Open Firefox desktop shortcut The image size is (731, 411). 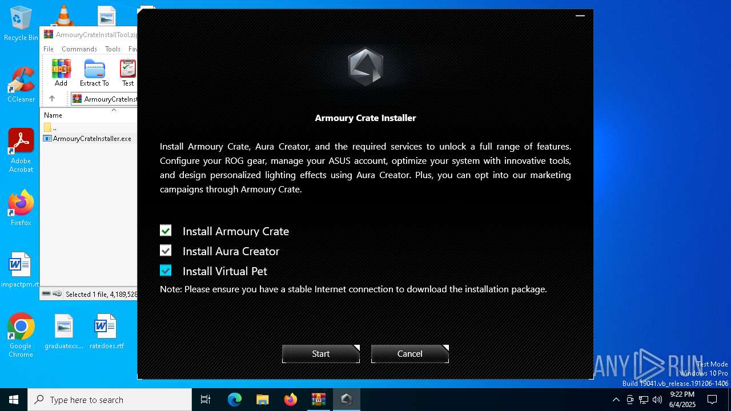[x=21, y=208]
